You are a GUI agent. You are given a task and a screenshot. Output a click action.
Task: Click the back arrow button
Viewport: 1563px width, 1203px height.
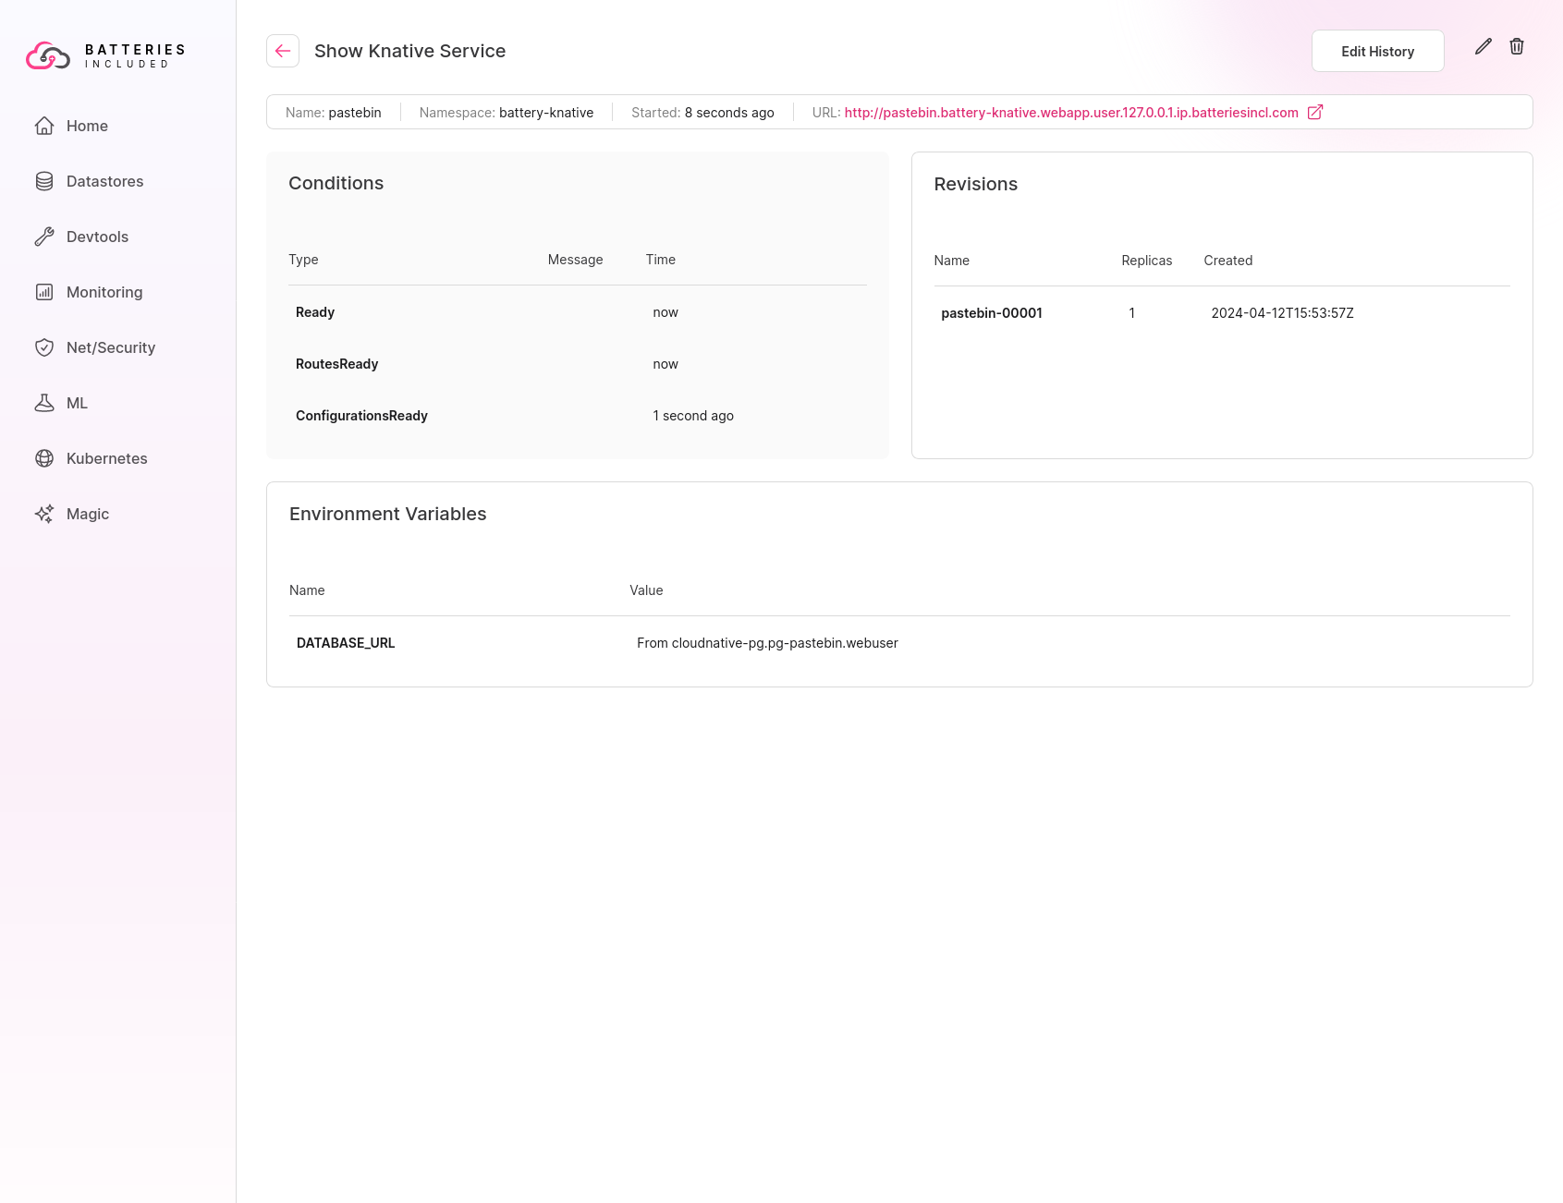pos(283,51)
